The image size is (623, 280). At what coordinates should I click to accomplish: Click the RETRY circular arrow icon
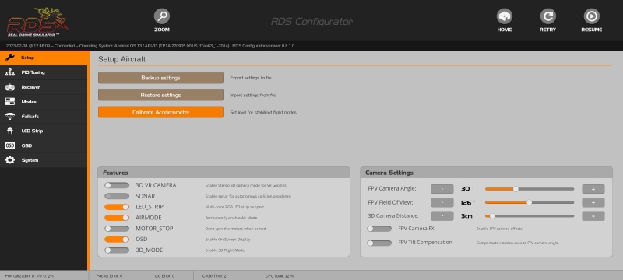coord(548,16)
